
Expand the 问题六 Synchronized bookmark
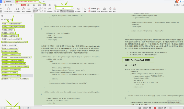[x=1, y=39]
